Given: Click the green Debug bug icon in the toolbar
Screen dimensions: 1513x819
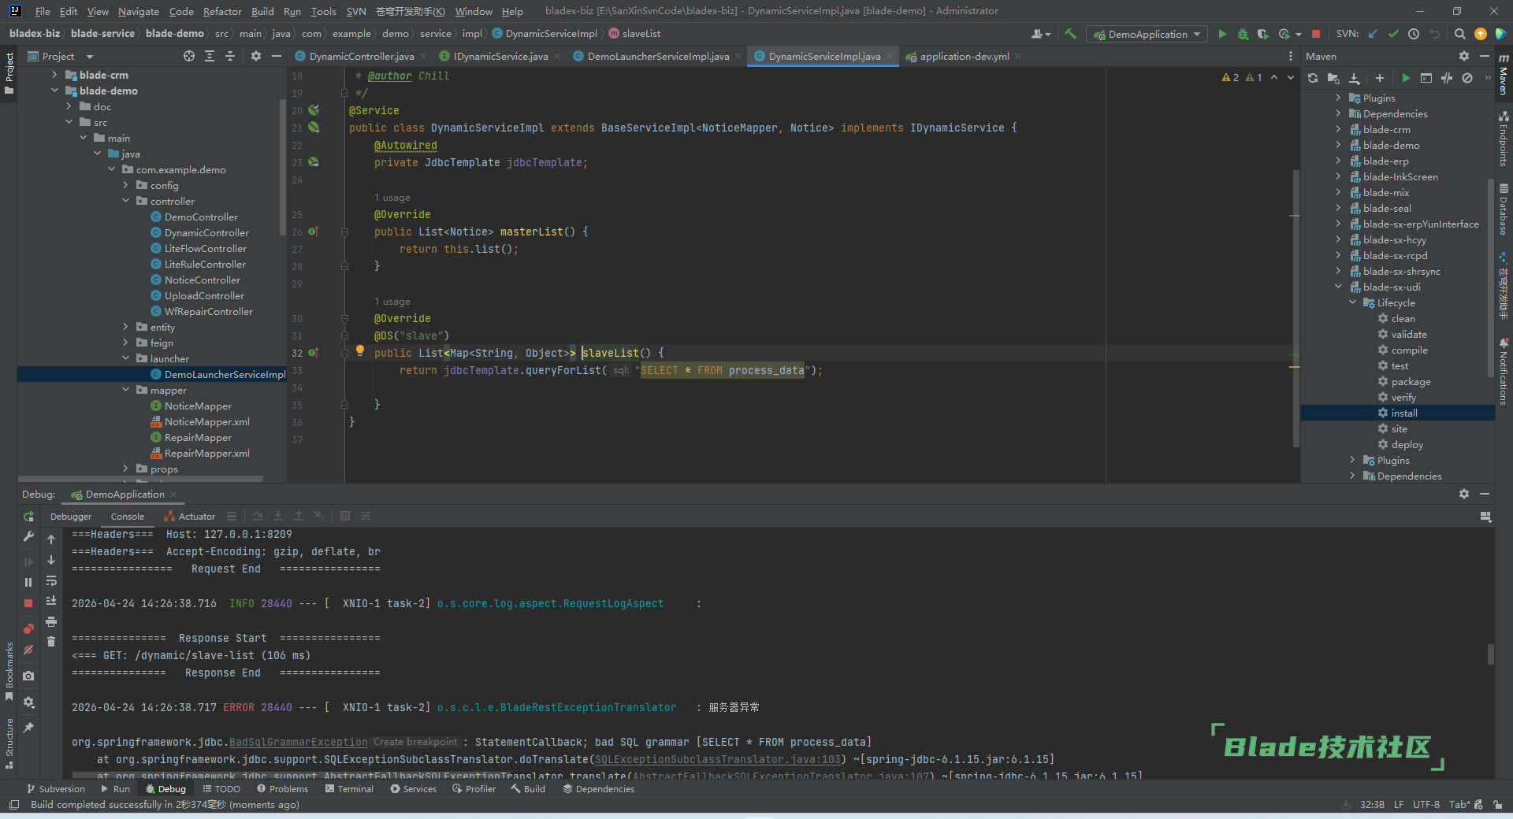Looking at the screenshot, I should pyautogui.click(x=1243, y=34).
